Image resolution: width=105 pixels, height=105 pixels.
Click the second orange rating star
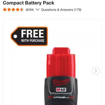(x=9, y=10)
